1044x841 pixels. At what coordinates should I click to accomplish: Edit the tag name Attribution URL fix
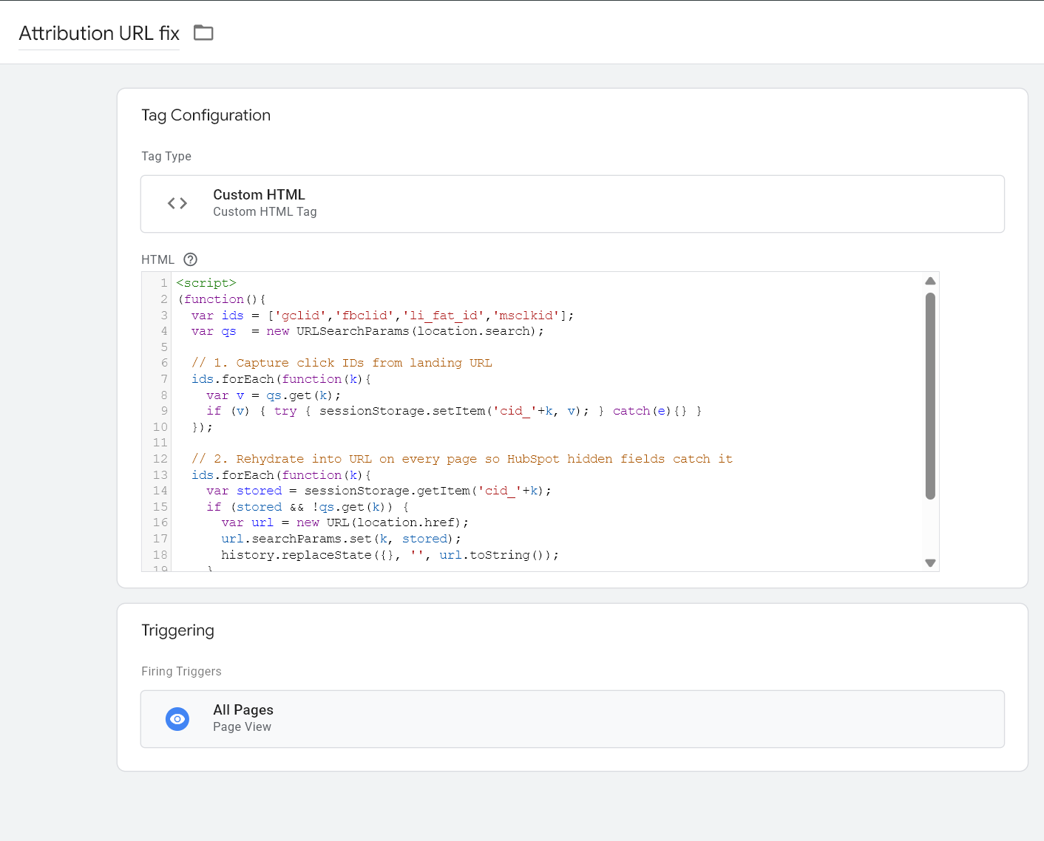(99, 33)
